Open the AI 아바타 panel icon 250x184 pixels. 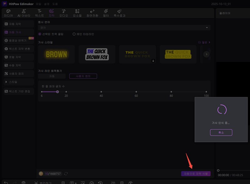click(24, 13)
